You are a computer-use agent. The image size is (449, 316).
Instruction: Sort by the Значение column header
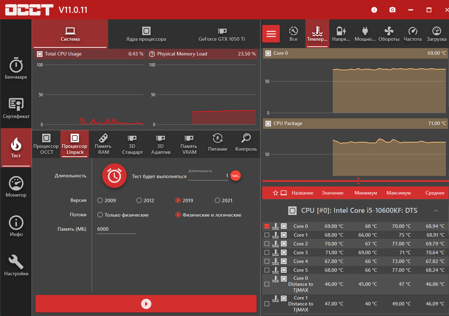coord(332,193)
